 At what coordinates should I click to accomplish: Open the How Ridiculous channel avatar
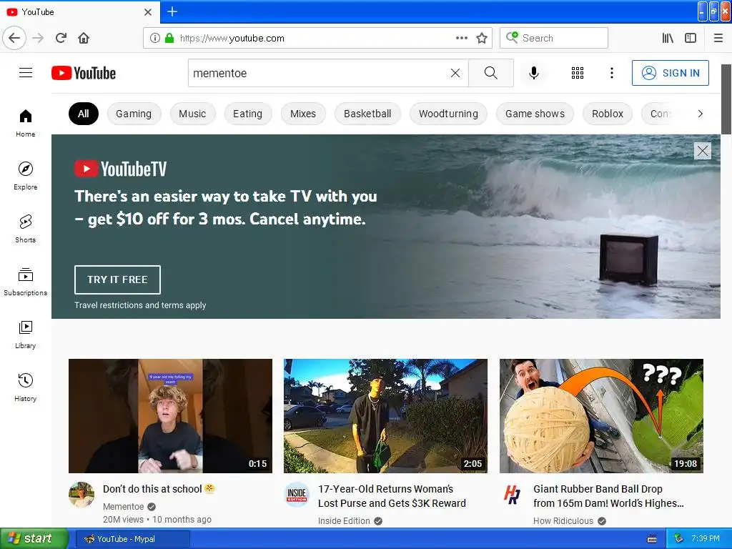[512, 495]
